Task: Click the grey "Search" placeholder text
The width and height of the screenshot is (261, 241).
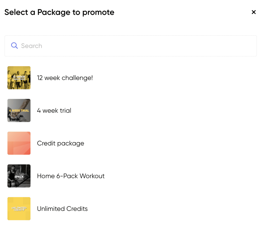Action: tap(32, 46)
